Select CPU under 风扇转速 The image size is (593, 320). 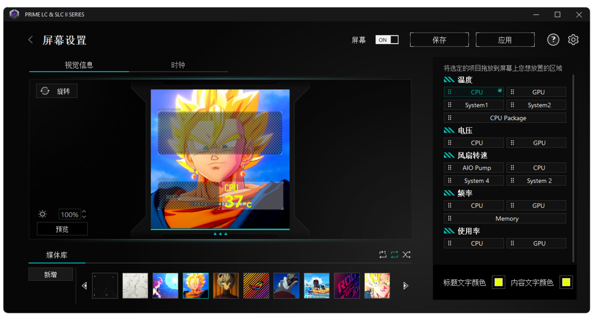(x=536, y=168)
